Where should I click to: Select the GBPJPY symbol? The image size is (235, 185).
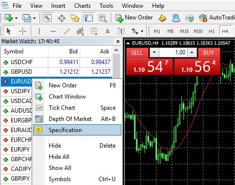coord(20,179)
